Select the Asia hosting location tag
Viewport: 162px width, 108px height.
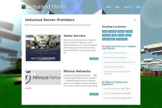coord(105,31)
